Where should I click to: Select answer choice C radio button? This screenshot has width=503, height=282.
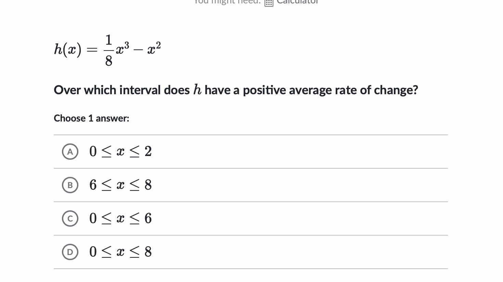[70, 218]
